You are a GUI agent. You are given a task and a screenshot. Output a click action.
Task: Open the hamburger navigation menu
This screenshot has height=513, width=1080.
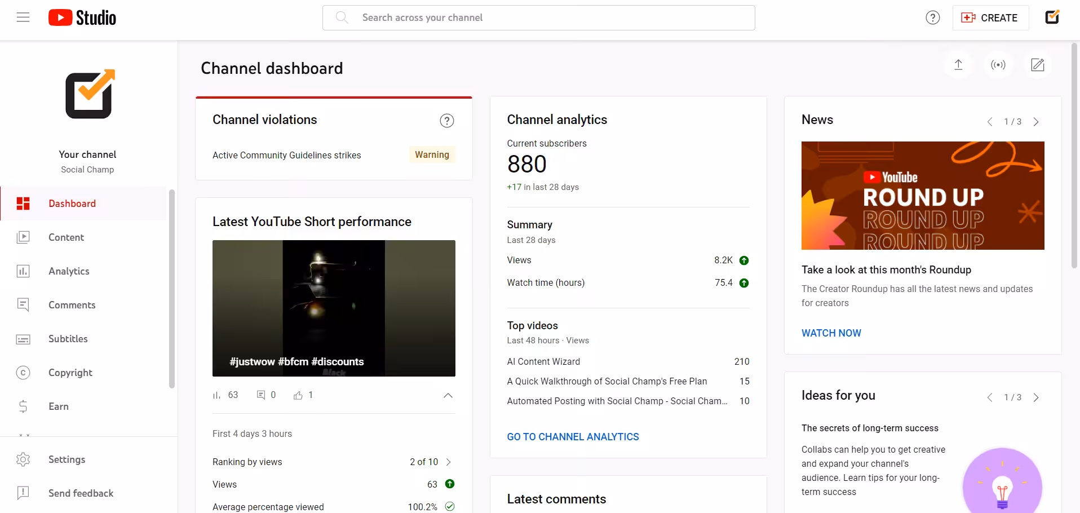(x=23, y=17)
